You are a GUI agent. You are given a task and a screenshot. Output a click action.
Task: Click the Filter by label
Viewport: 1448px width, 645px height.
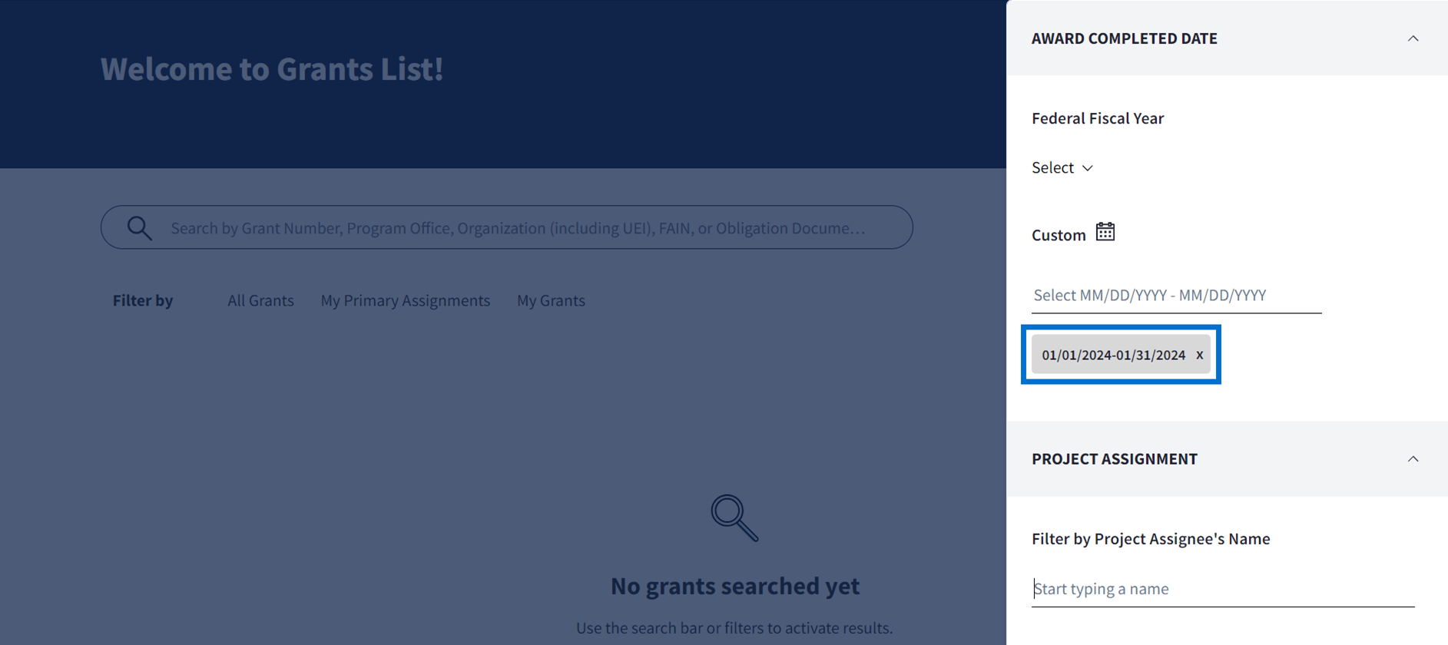point(143,301)
